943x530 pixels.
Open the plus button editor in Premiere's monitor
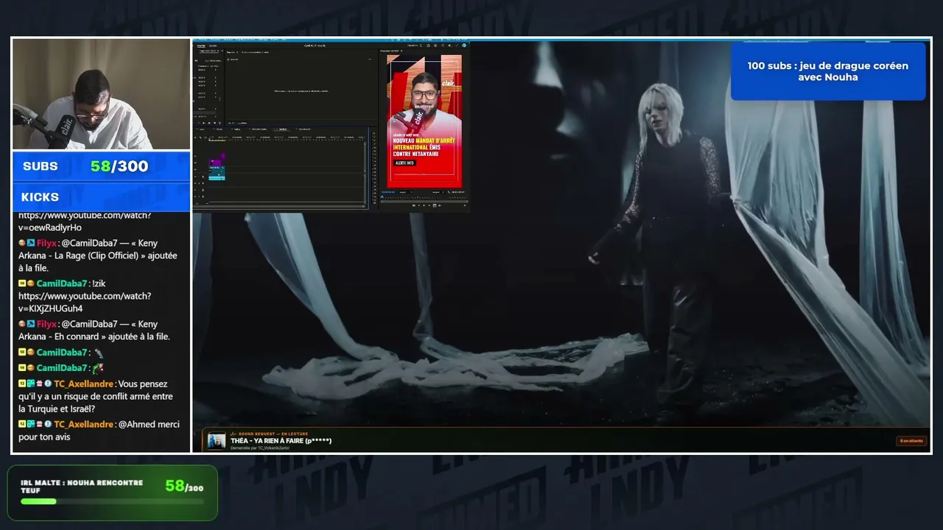(463, 205)
